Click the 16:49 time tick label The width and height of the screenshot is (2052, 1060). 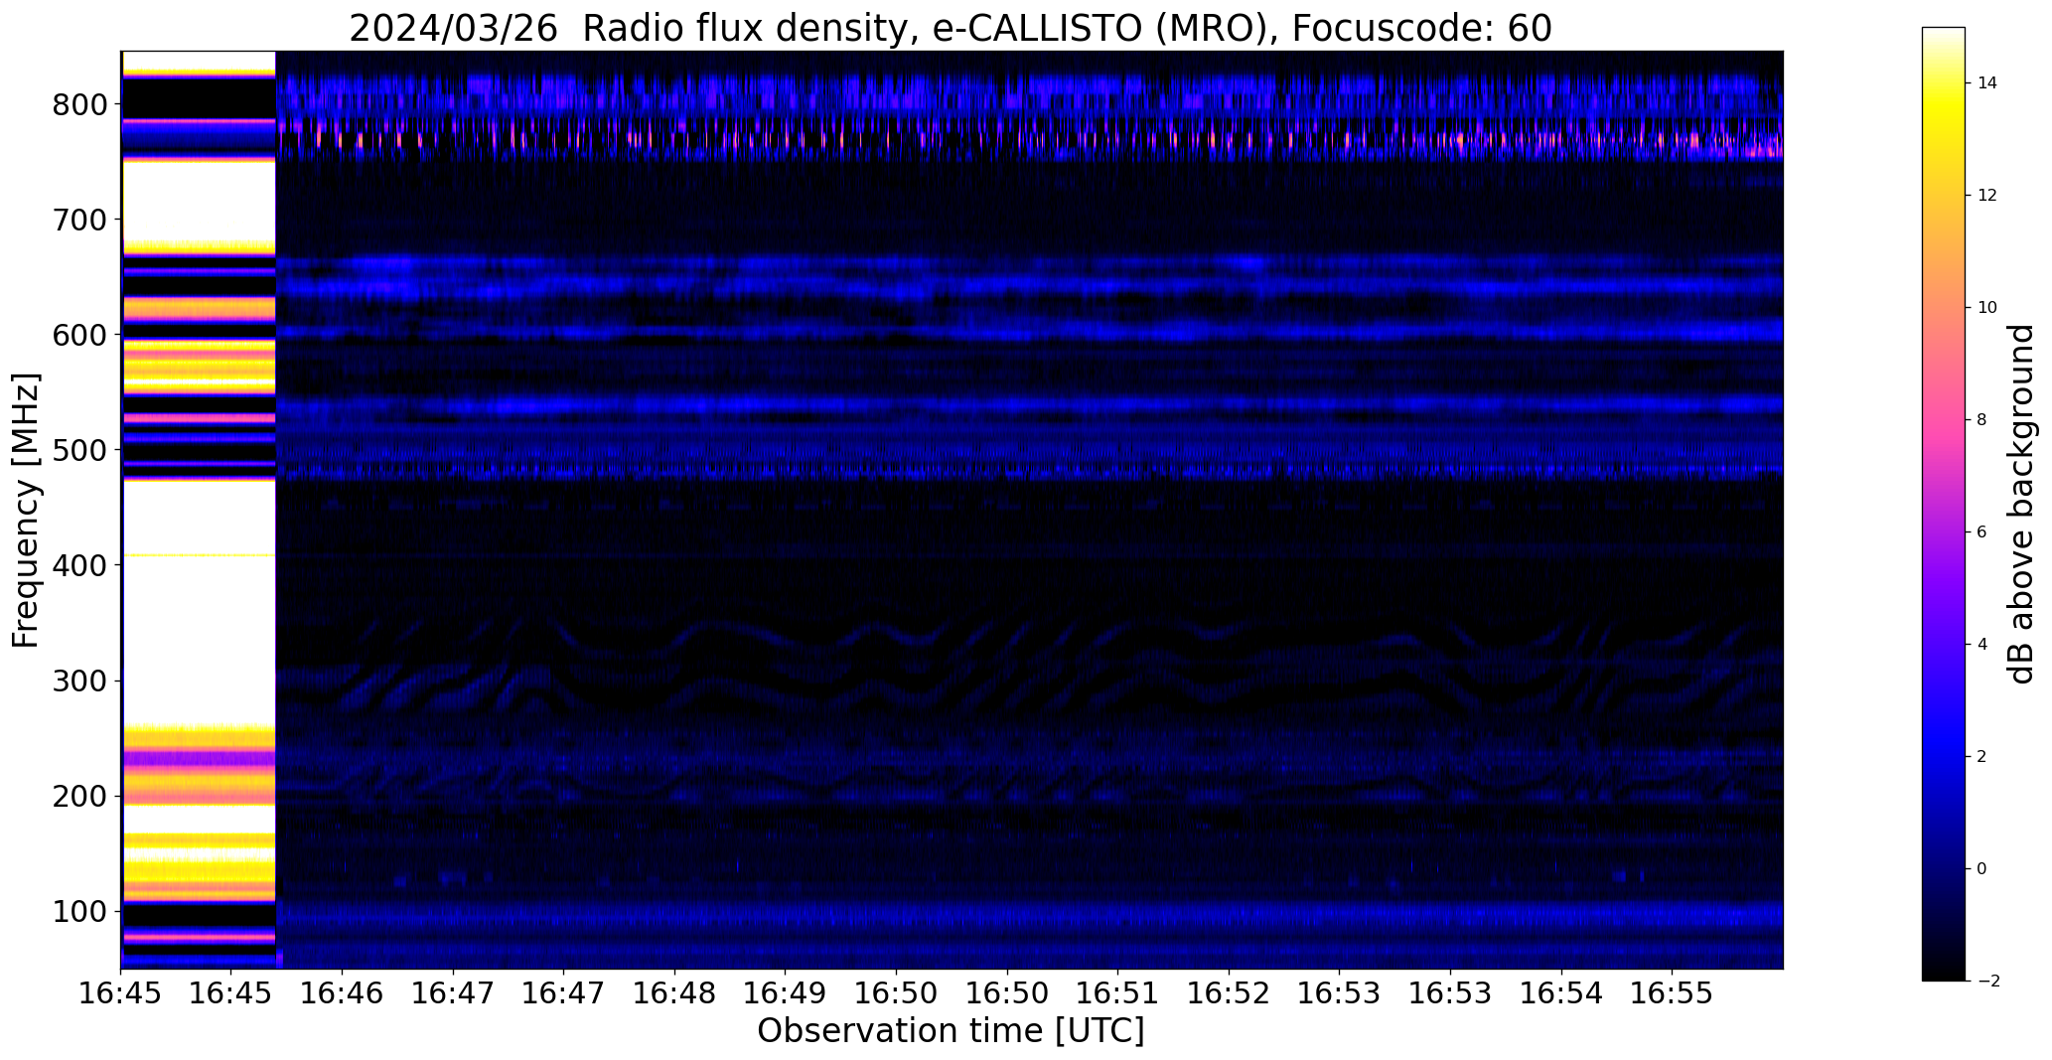(786, 993)
